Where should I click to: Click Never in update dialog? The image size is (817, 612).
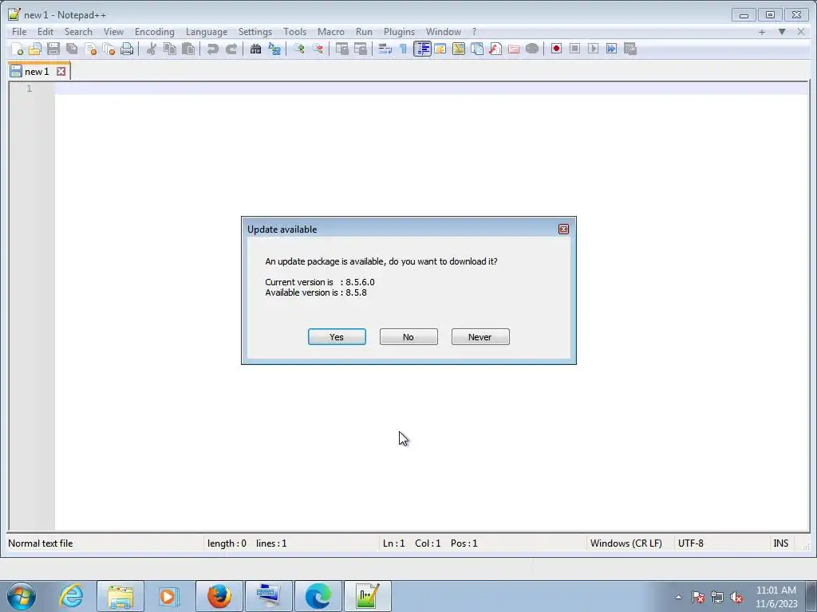[x=480, y=337]
